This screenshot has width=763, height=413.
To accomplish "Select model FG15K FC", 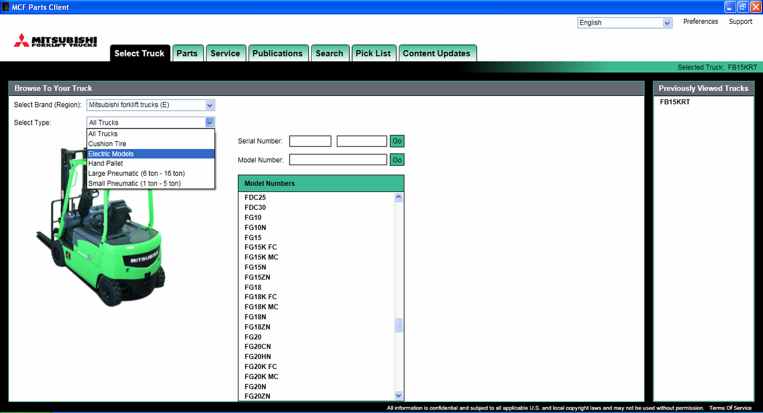I will pyautogui.click(x=260, y=247).
